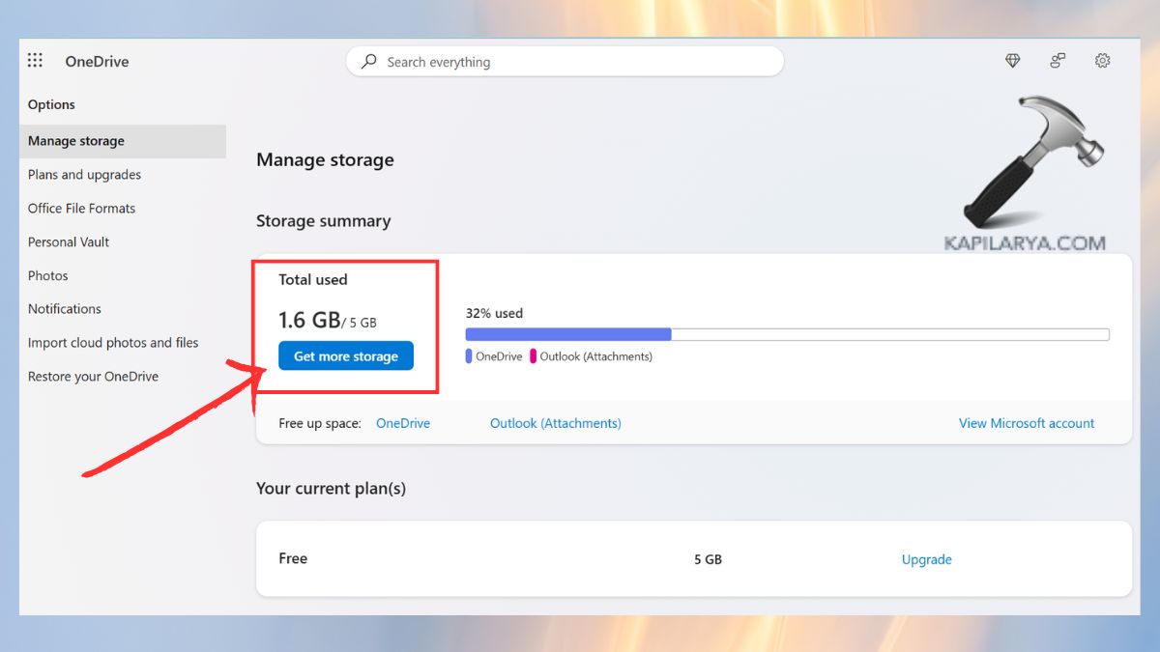The image size is (1160, 652).
Task: Select Plans and upgrades
Action: pyautogui.click(x=83, y=174)
